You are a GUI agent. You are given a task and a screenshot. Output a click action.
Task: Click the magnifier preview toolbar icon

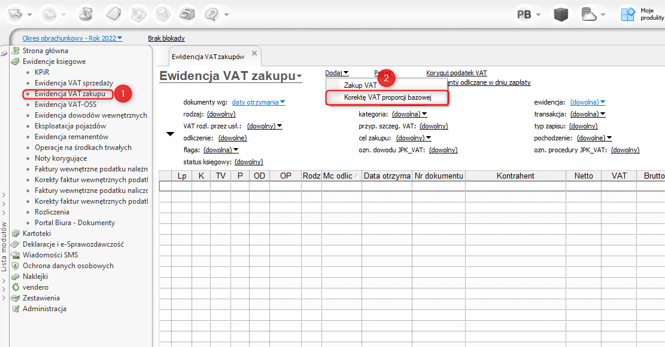click(163, 14)
